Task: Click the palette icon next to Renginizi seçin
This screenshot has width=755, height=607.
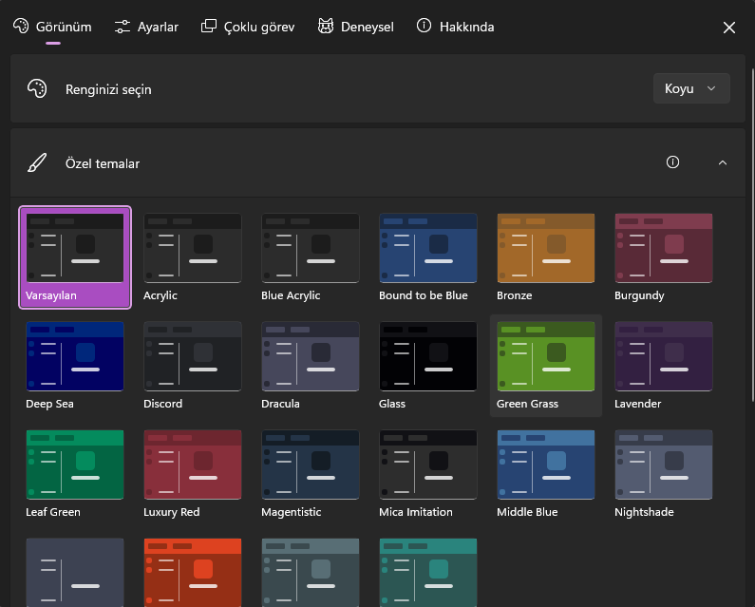Action: click(37, 89)
